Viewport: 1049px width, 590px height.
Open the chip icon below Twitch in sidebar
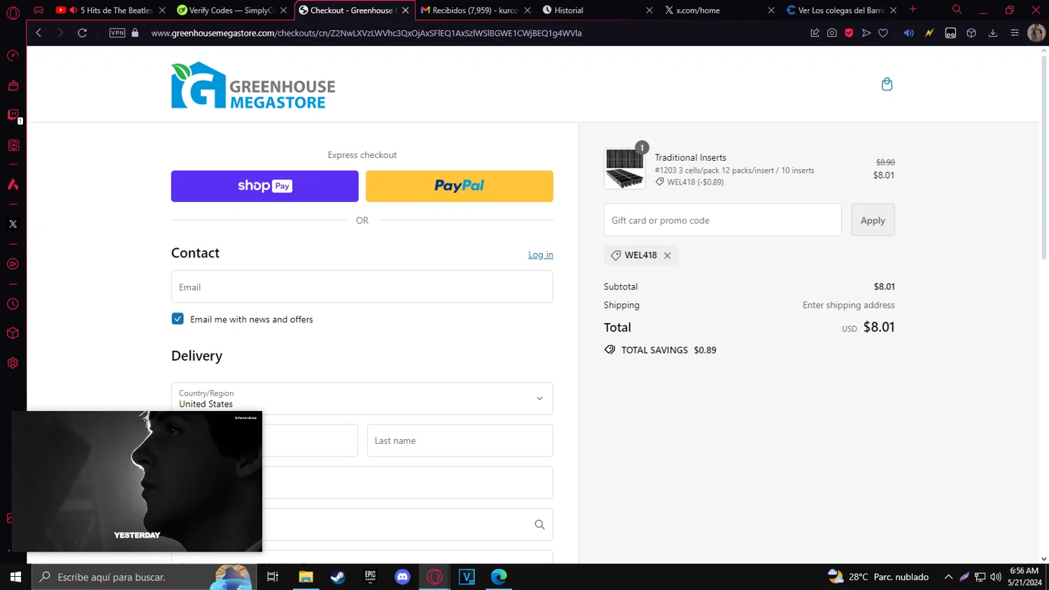point(13,145)
